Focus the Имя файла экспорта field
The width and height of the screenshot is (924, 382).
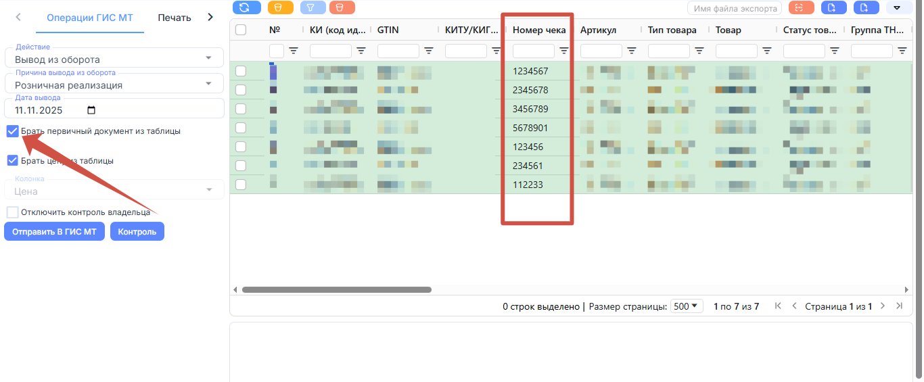735,8
